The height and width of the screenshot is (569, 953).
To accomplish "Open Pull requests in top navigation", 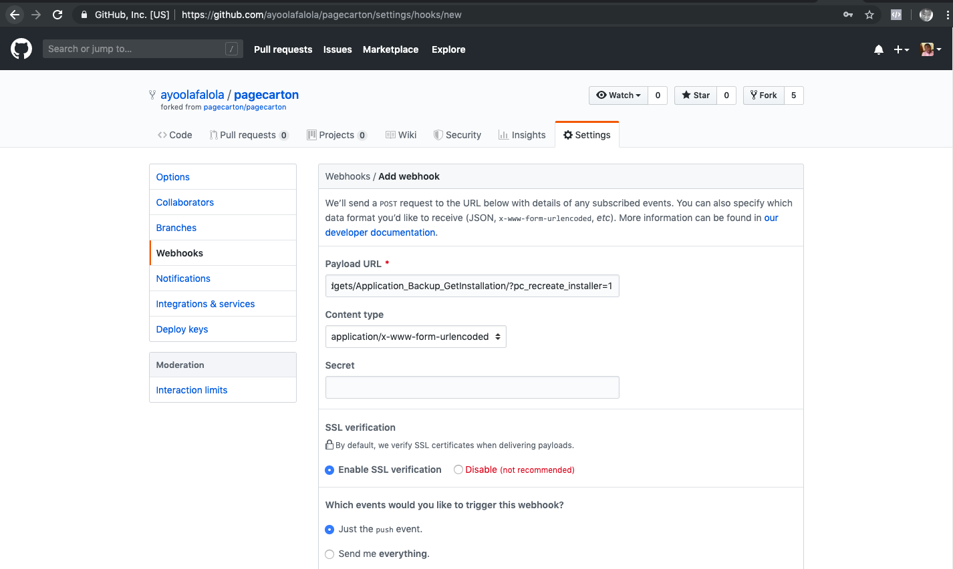I will pos(283,49).
